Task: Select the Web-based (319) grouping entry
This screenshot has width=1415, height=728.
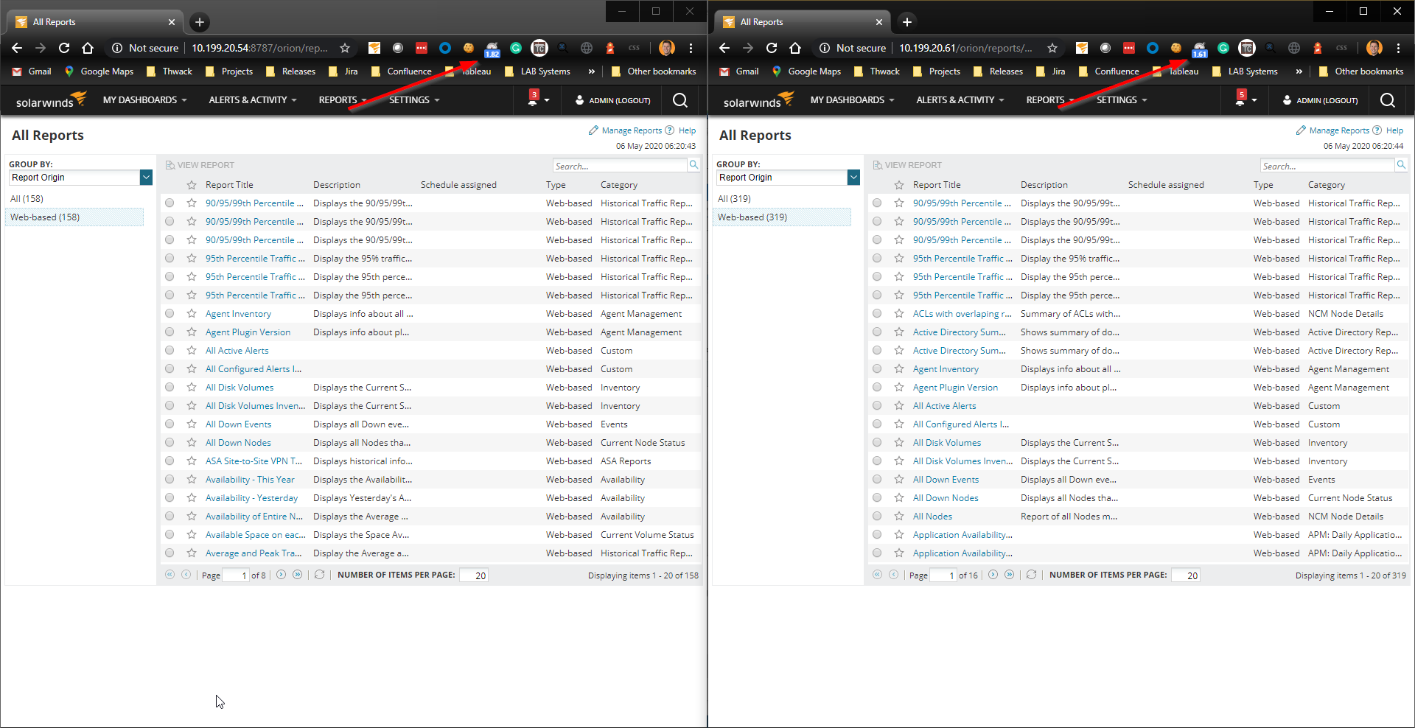Action: 752,217
